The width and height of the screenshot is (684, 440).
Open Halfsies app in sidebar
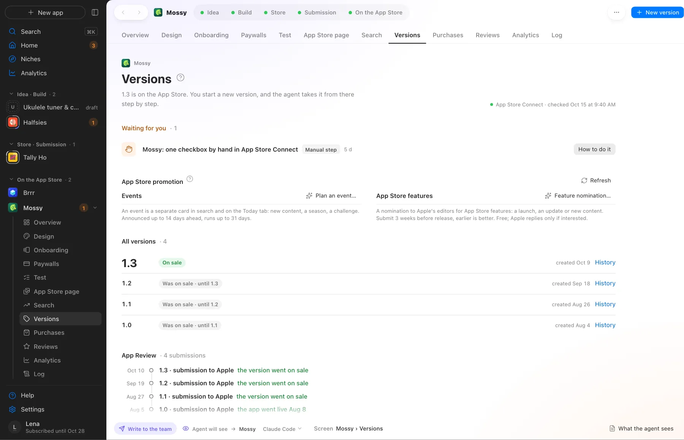(x=52, y=122)
